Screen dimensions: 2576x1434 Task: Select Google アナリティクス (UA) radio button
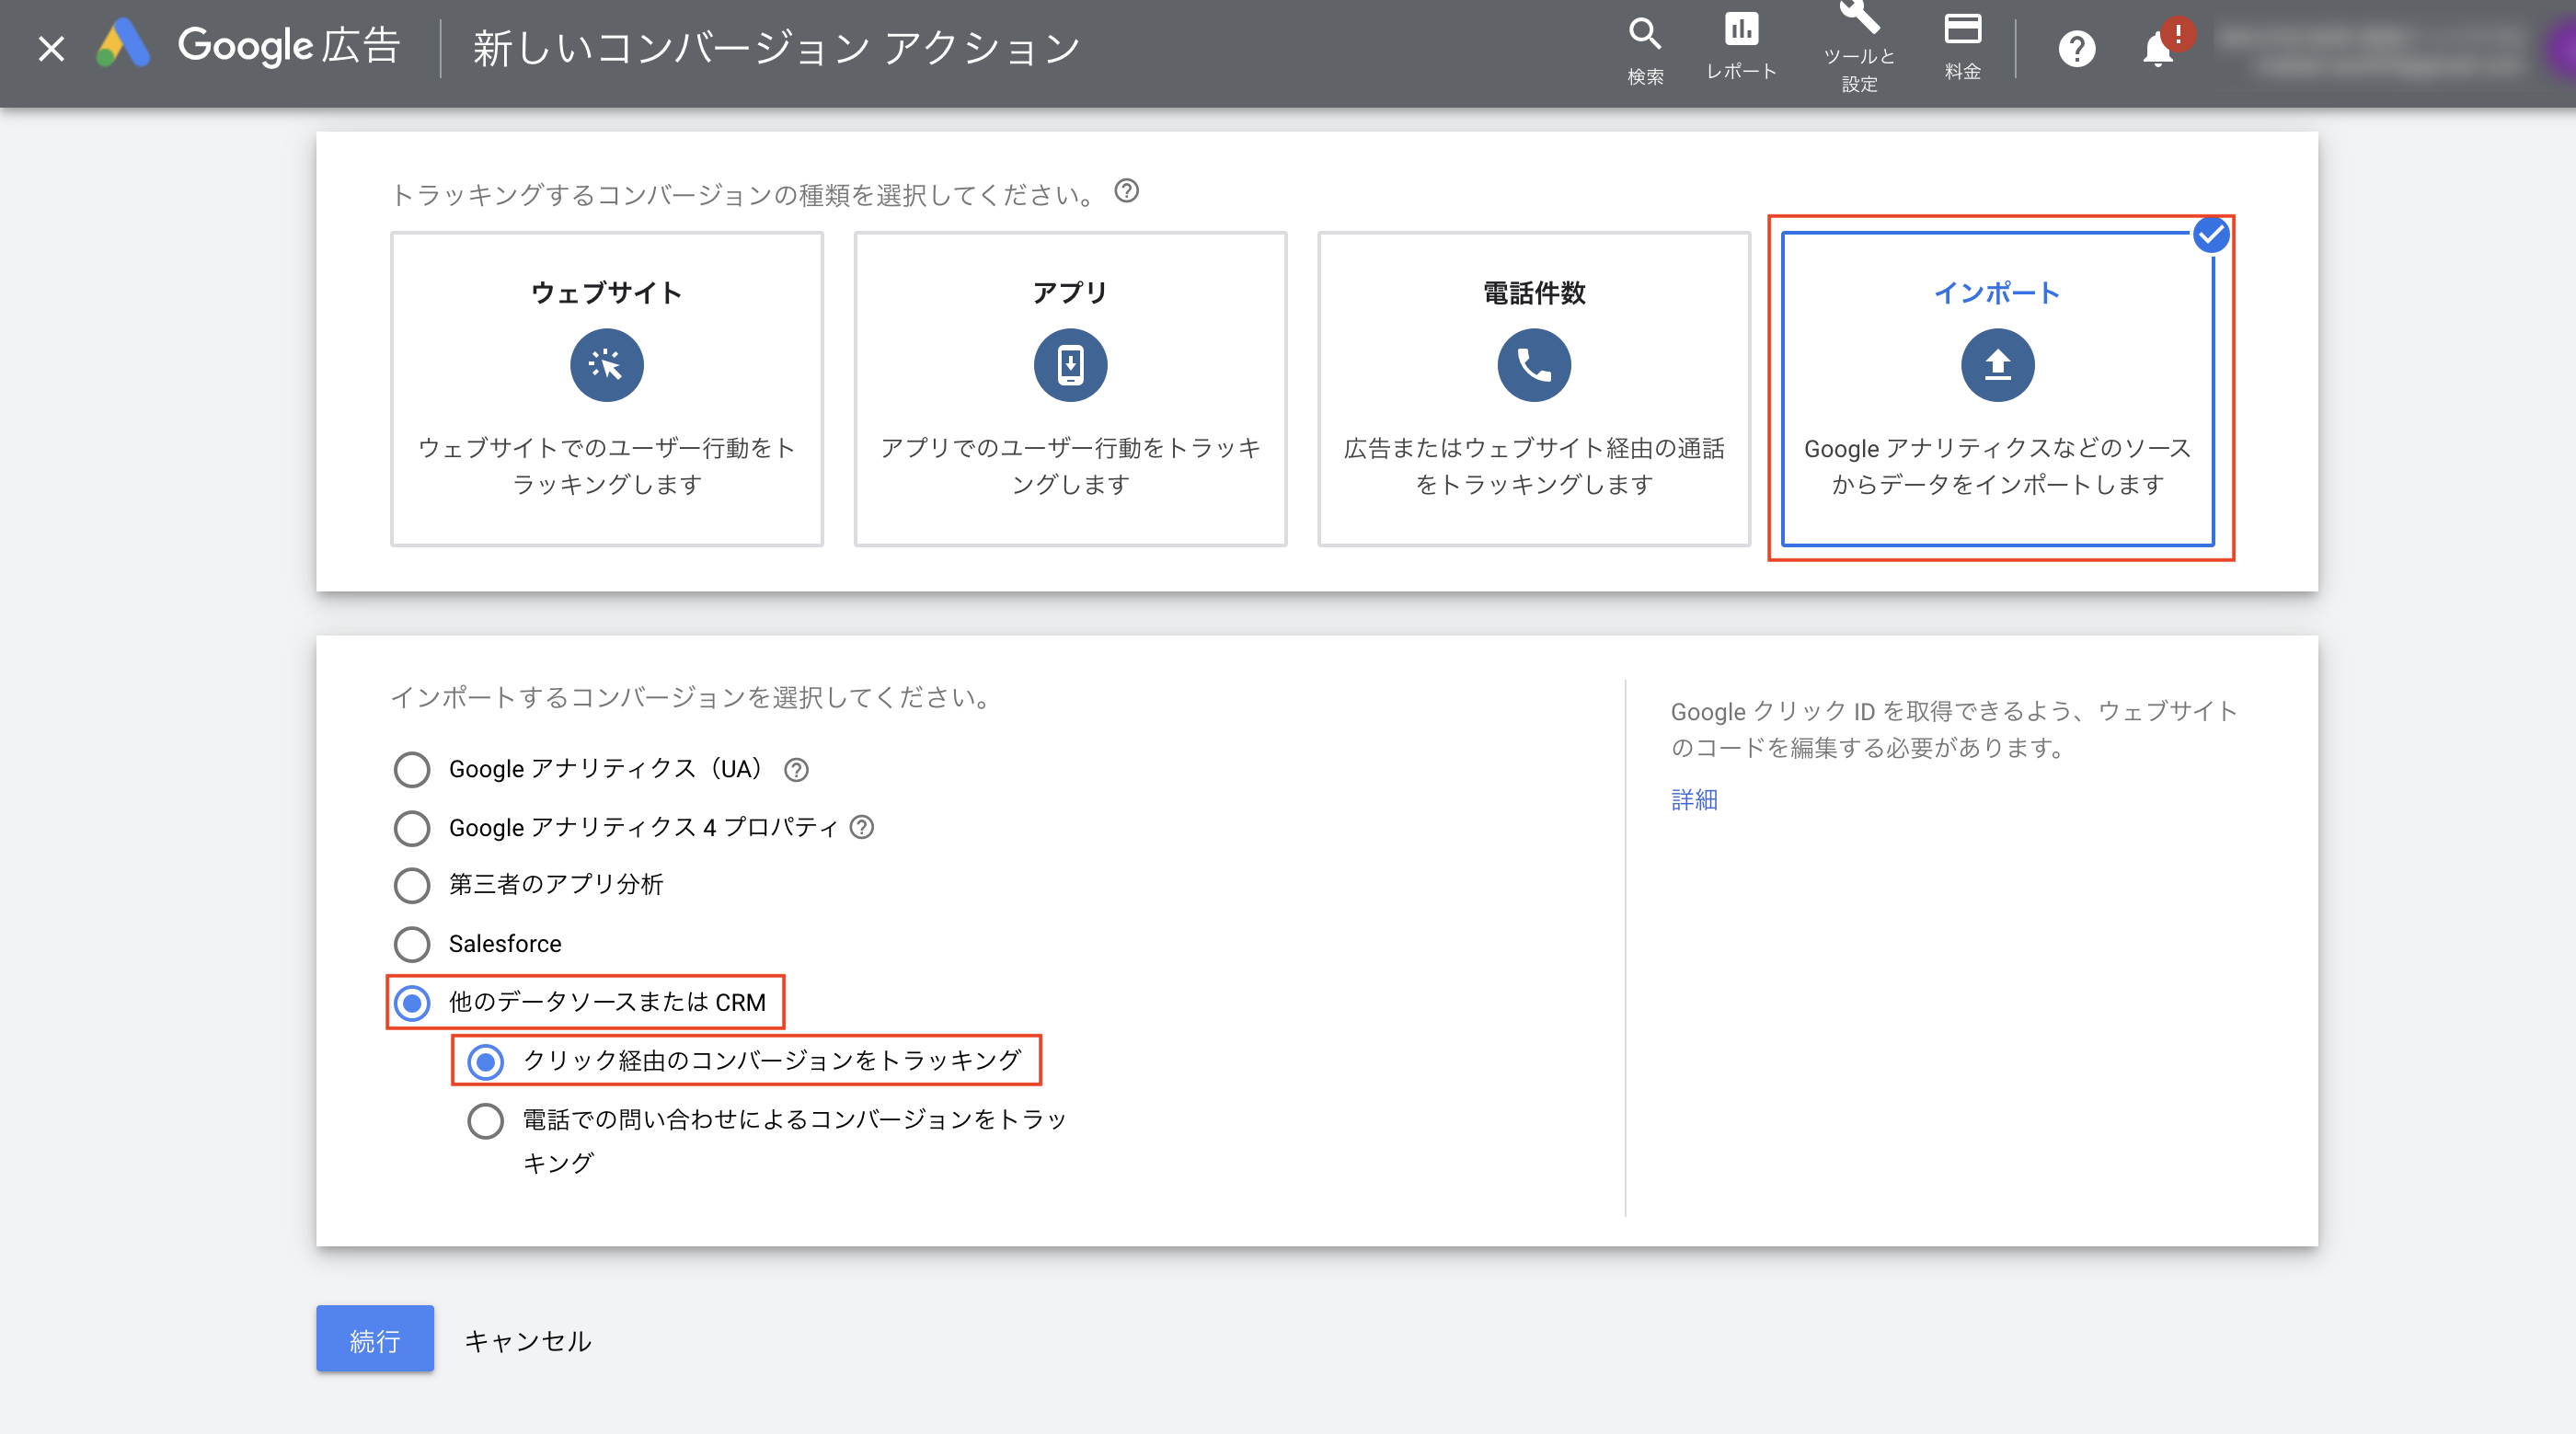[412, 770]
